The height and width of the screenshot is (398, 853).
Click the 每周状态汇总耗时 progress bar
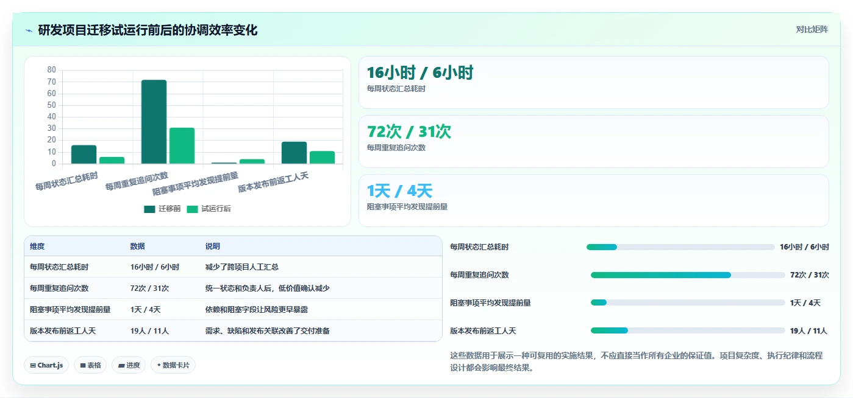(680, 247)
